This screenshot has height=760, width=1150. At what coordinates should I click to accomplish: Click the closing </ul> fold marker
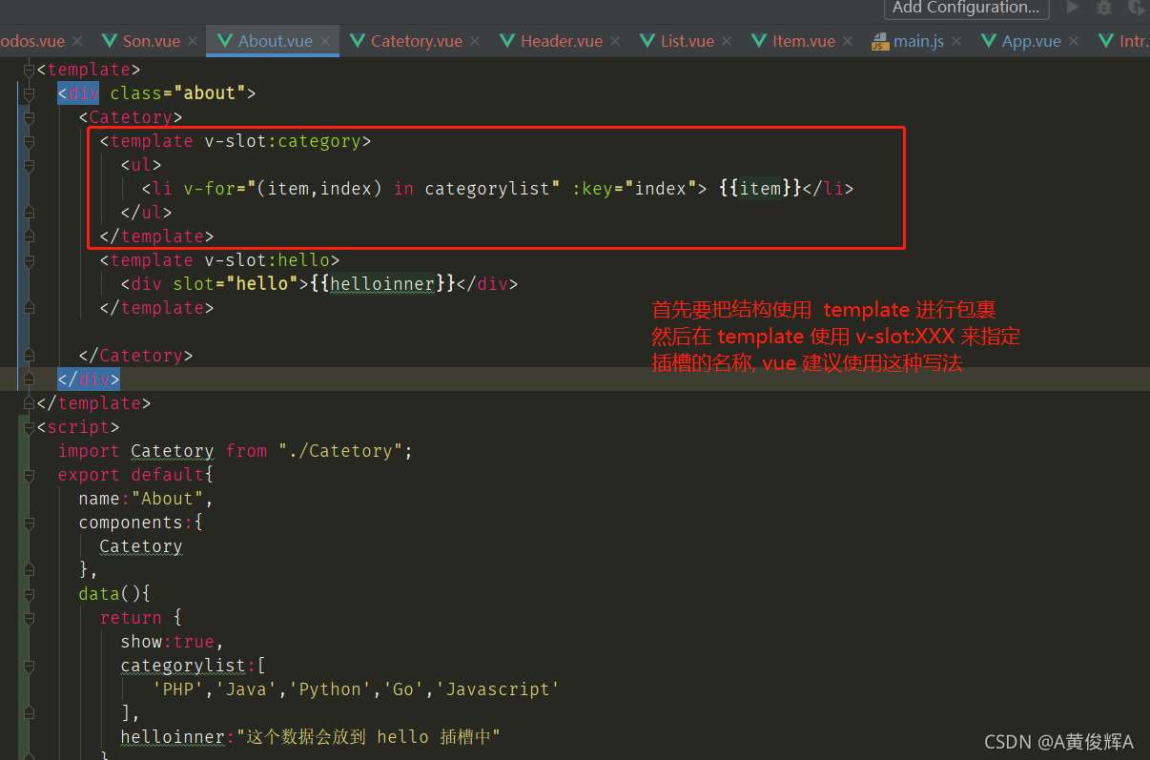29,213
